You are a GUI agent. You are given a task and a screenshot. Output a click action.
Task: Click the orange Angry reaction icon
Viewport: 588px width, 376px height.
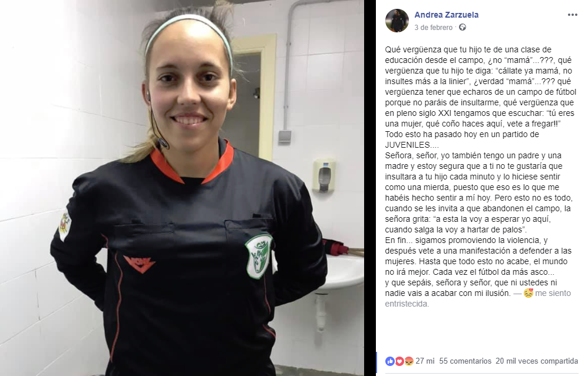tap(409, 361)
